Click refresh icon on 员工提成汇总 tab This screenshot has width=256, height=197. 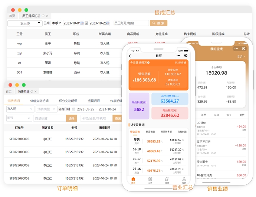pos(43,16)
